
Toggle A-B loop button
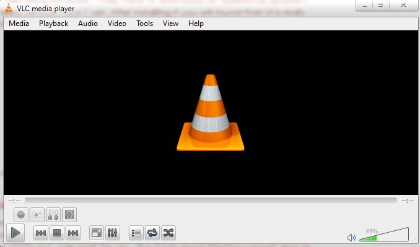53,215
